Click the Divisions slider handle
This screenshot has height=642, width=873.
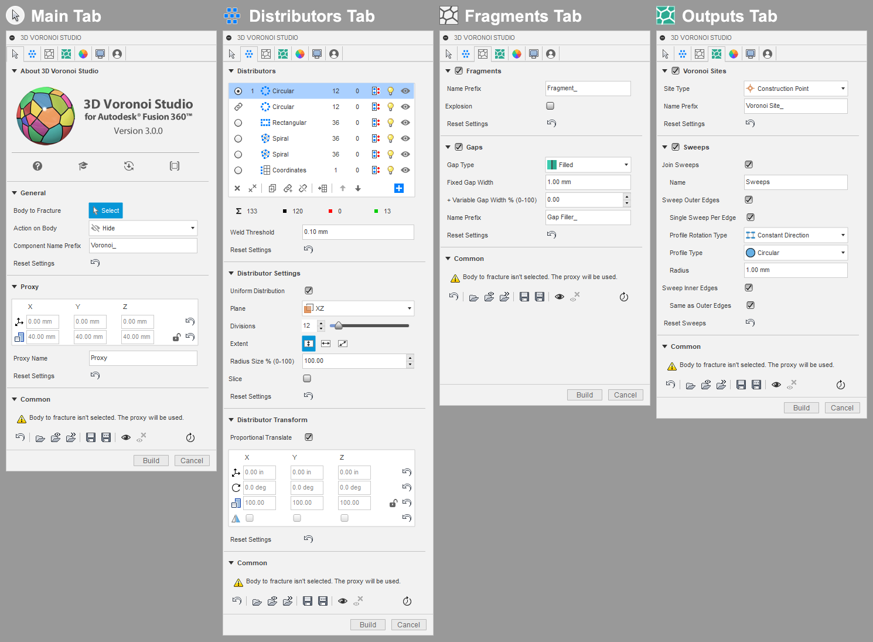click(338, 325)
